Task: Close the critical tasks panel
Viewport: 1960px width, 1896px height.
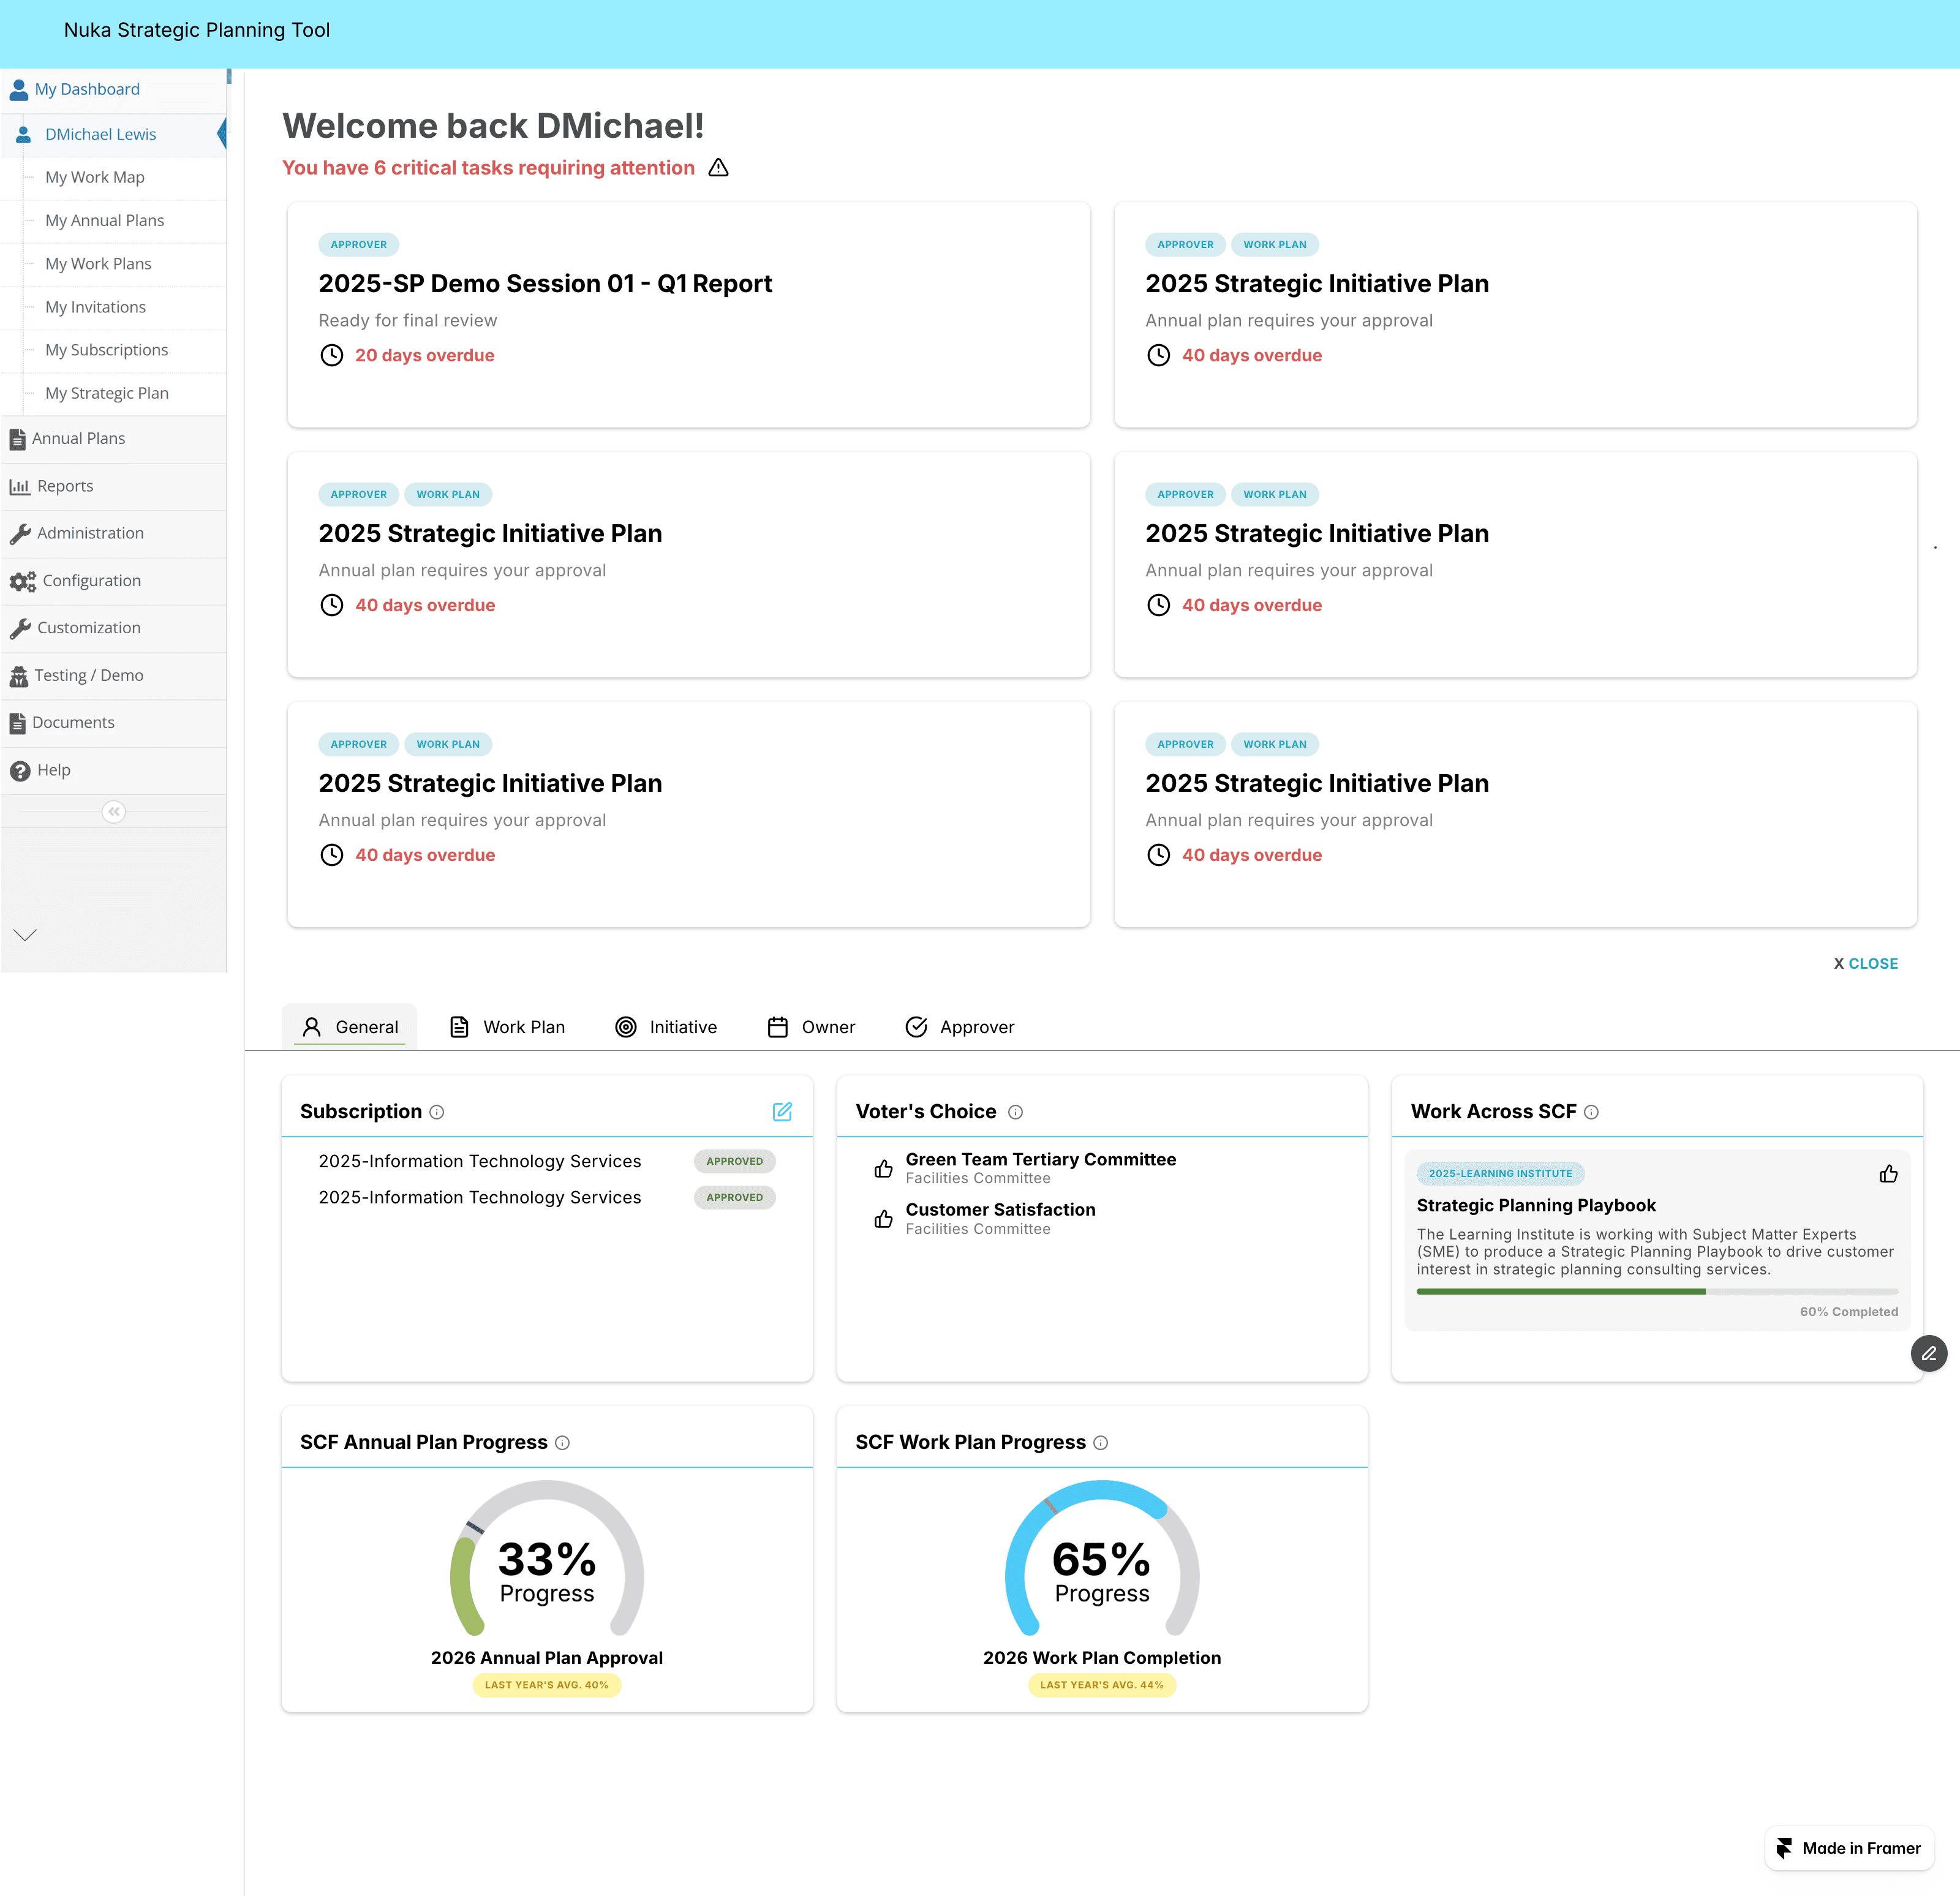Action: coord(1865,963)
